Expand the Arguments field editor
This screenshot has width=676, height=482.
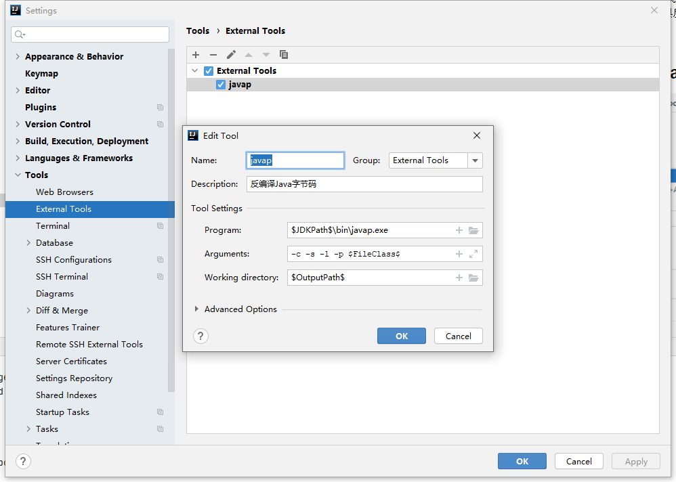click(x=473, y=254)
